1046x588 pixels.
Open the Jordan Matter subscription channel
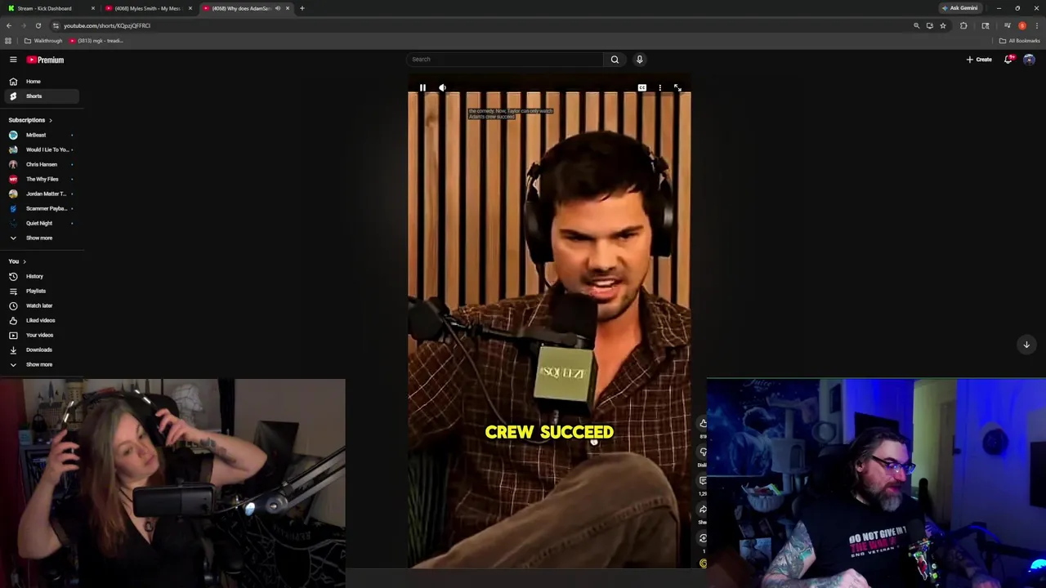[x=40, y=194]
